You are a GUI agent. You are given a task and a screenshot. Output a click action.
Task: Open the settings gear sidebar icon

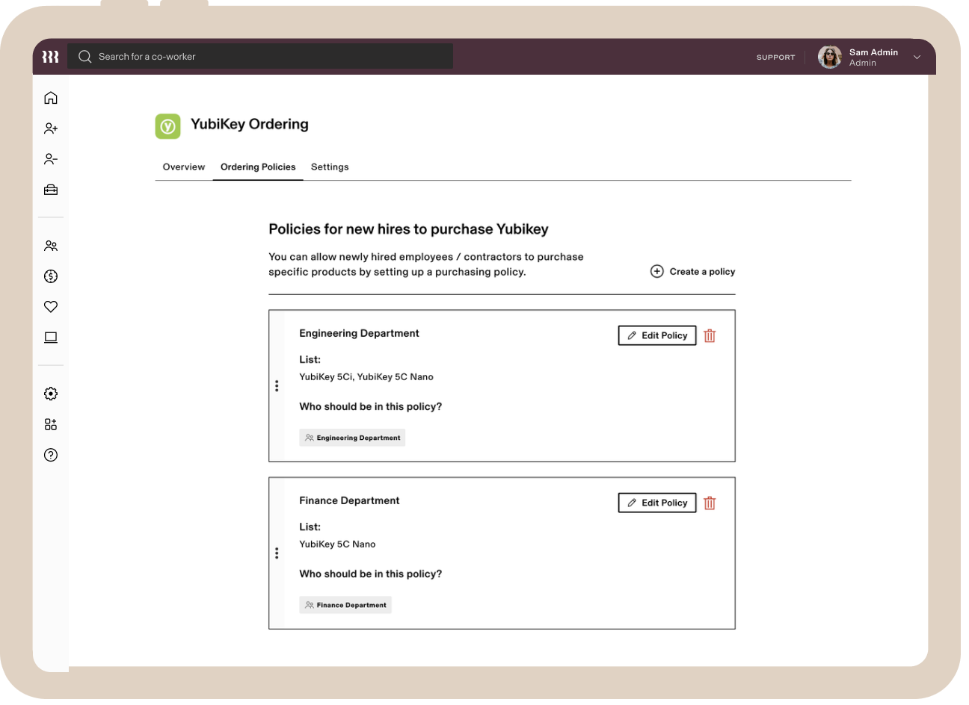pos(51,394)
